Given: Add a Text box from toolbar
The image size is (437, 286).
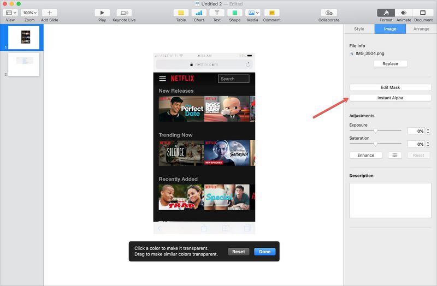Looking at the screenshot, I should pyautogui.click(x=217, y=13).
